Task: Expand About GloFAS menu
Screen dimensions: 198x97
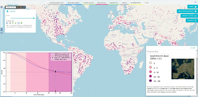Action: point(189,16)
